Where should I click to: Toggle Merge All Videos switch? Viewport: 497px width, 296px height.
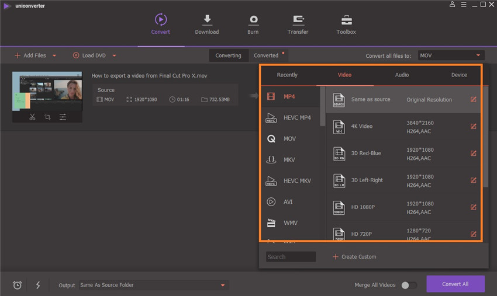tap(409, 285)
